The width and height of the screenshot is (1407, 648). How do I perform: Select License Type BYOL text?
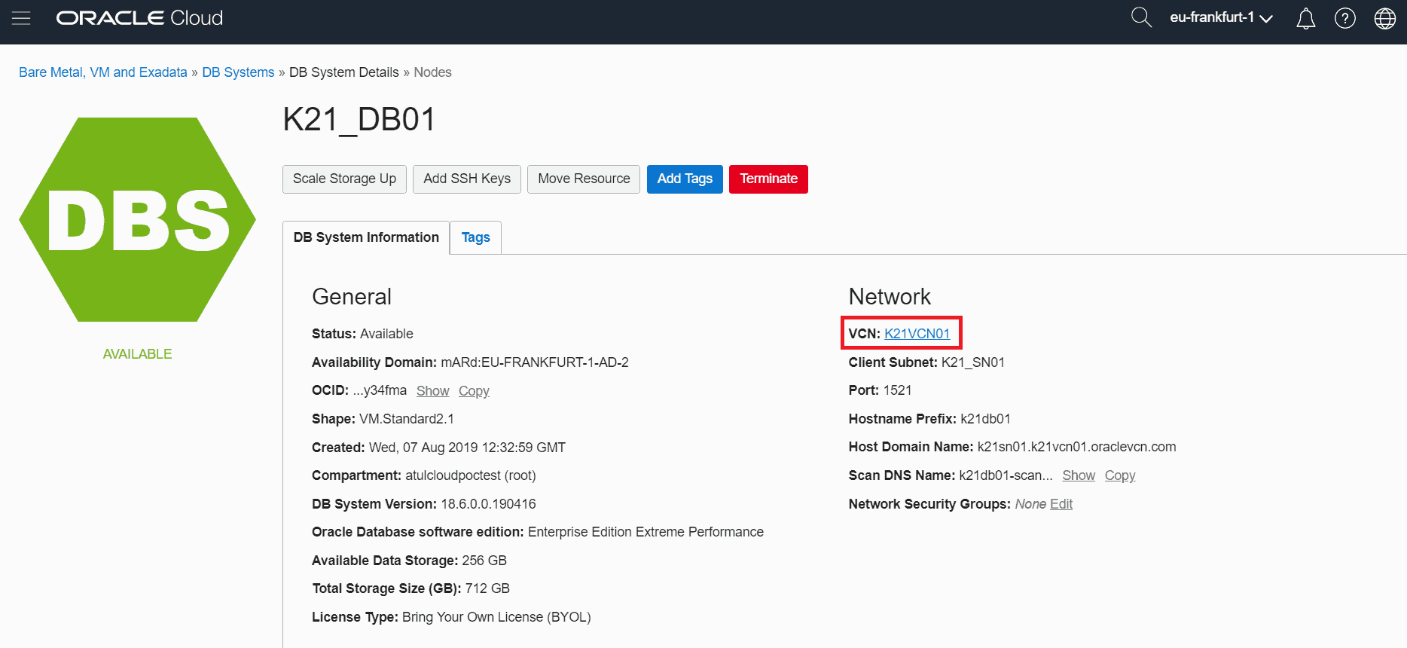(x=451, y=617)
